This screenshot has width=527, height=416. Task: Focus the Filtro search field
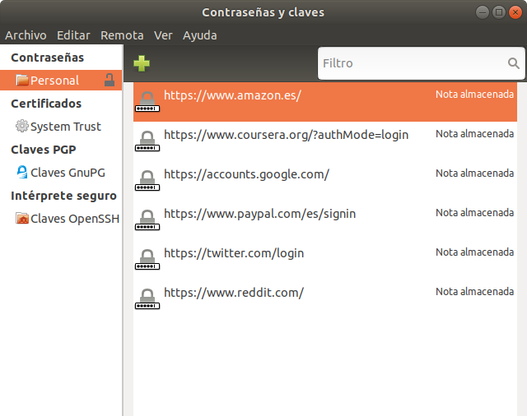pyautogui.click(x=412, y=63)
